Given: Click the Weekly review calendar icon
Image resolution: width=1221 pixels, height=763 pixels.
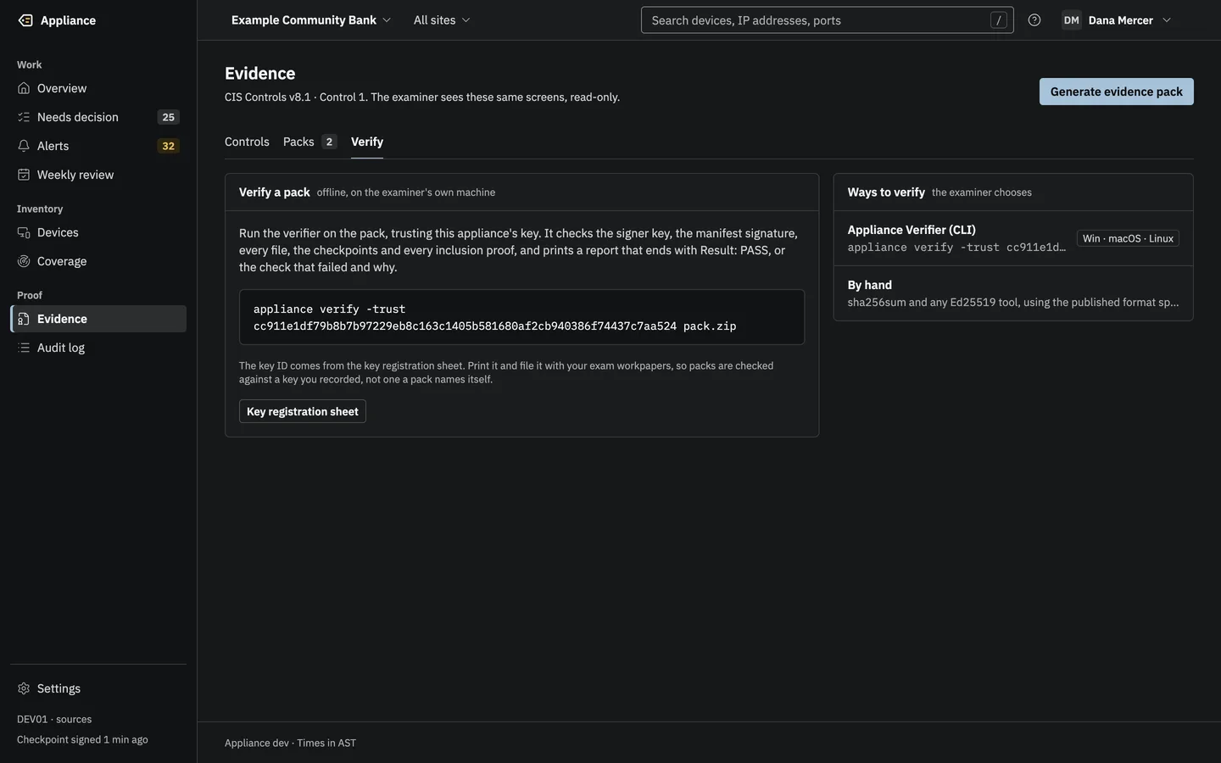Looking at the screenshot, I should [x=24, y=175].
